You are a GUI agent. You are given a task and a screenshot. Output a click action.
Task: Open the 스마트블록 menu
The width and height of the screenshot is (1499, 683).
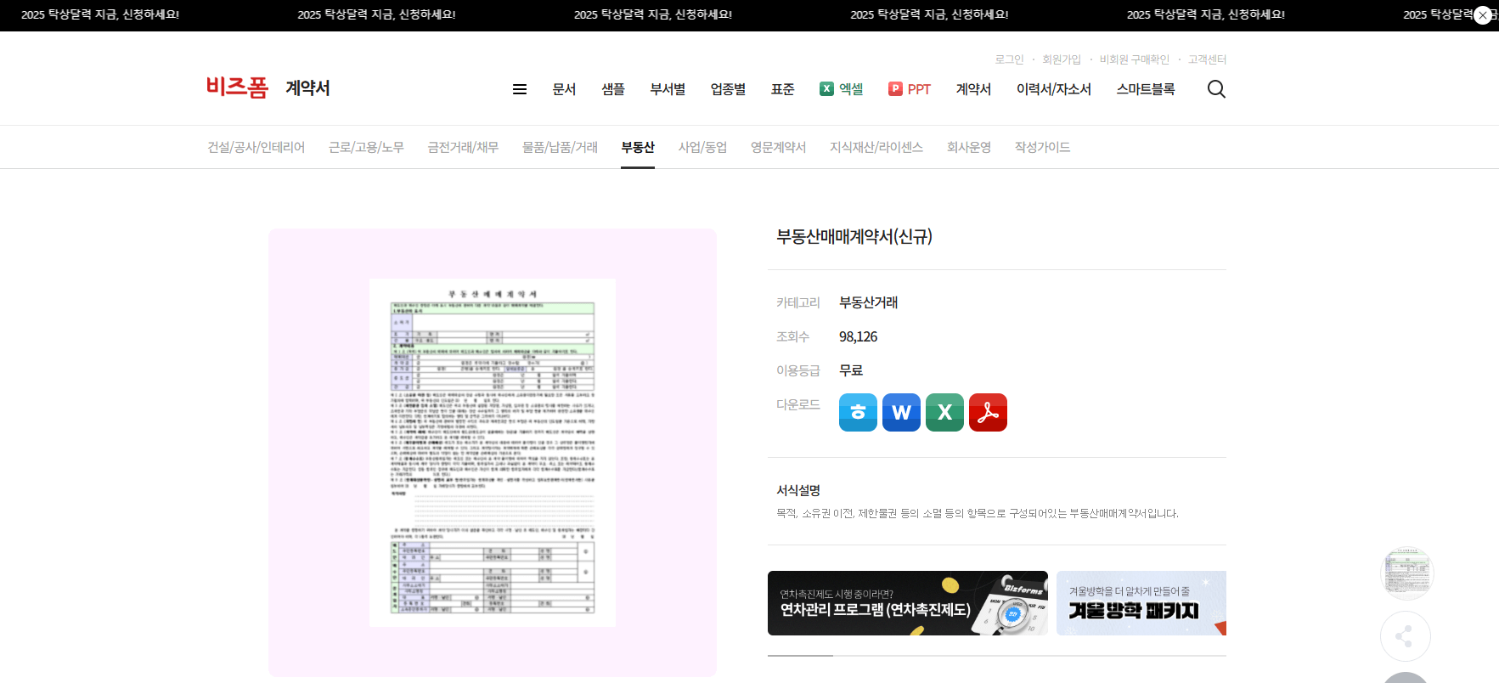click(x=1145, y=89)
